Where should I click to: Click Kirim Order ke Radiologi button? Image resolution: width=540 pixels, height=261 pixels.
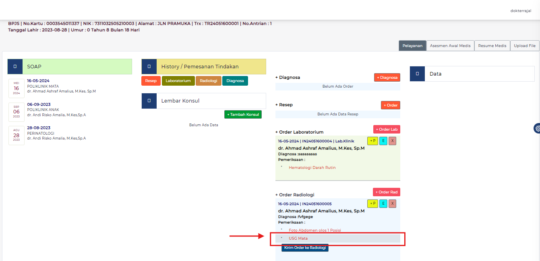coord(305,248)
